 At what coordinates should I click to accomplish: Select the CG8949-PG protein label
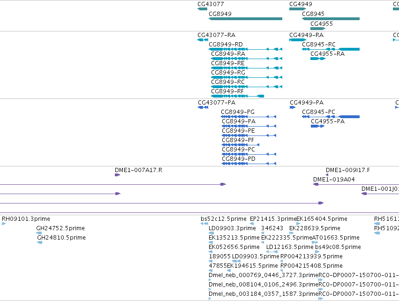tap(238, 112)
